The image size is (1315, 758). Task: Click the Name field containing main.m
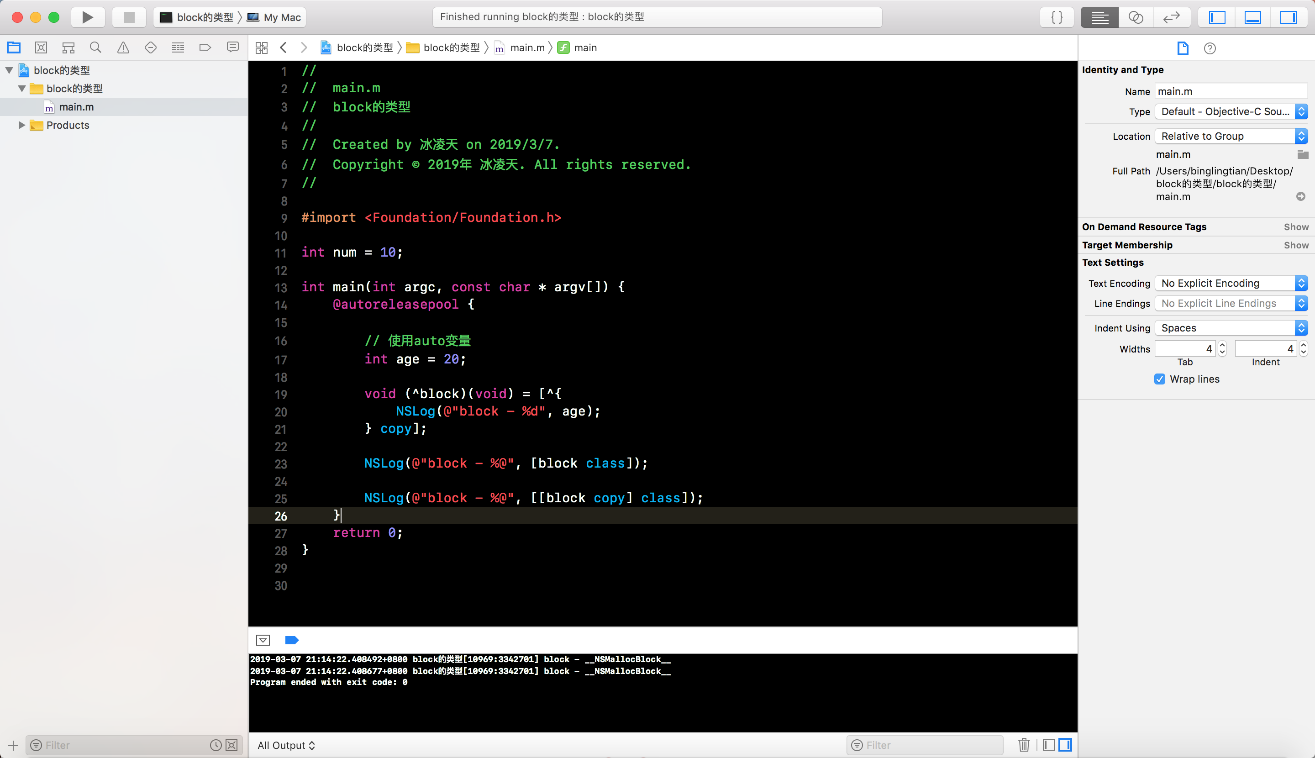pyautogui.click(x=1230, y=91)
